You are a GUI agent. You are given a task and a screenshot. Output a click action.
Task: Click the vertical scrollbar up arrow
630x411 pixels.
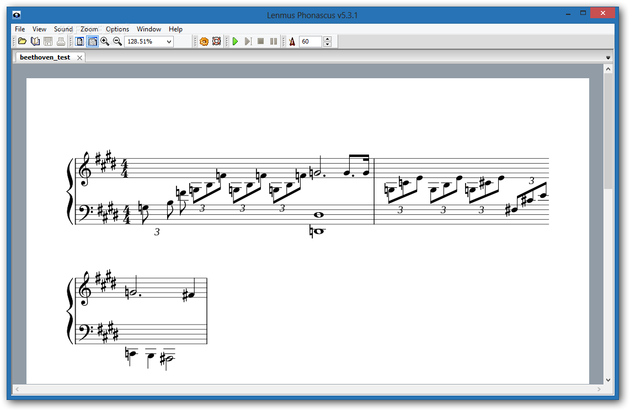pyautogui.click(x=608, y=69)
